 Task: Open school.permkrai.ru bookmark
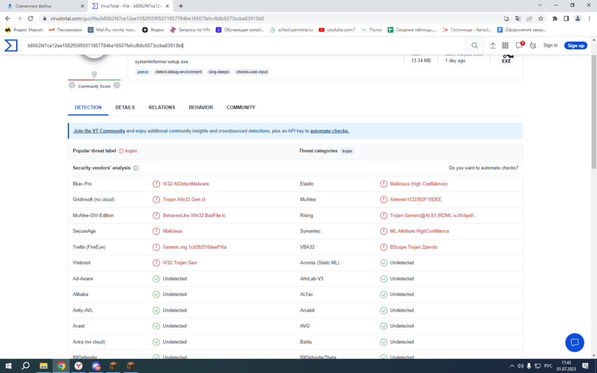pyautogui.click(x=291, y=30)
